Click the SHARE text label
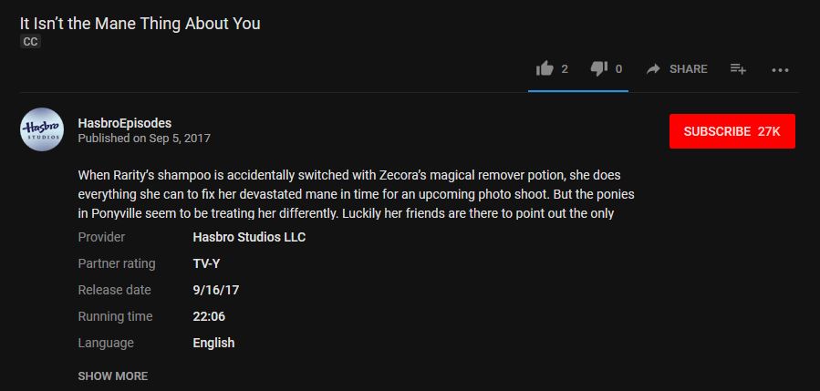The width and height of the screenshot is (820, 391). pyautogui.click(x=688, y=69)
